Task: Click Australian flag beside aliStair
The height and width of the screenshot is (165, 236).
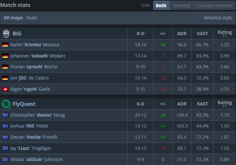Action: point(5,159)
